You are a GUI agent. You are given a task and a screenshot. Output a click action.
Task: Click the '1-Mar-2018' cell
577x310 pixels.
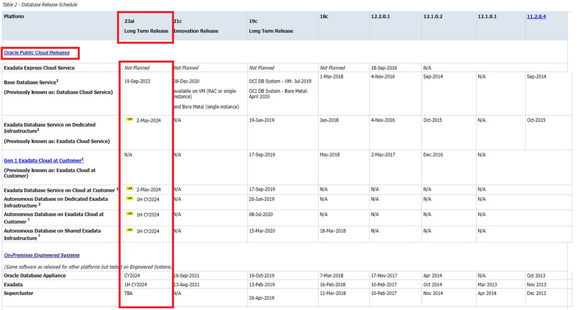[331, 76]
